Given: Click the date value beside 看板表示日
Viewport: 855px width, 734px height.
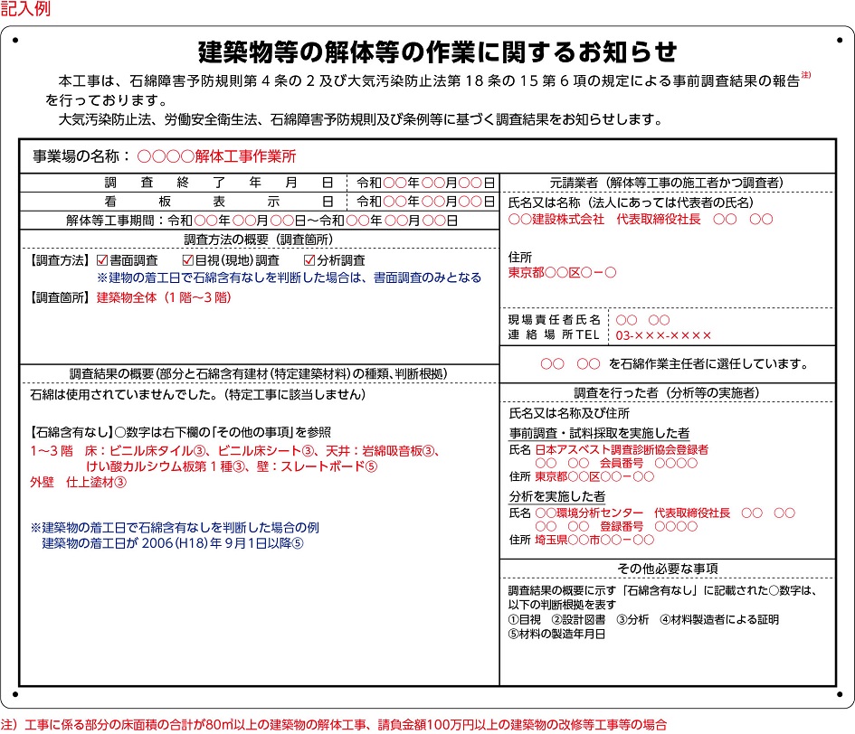Looking at the screenshot, I should click(x=425, y=202).
